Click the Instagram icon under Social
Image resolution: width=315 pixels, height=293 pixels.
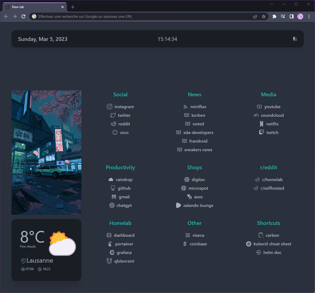(x=110, y=107)
